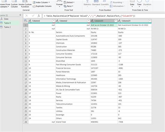Select the value 4583941 cell
This screenshot has height=132, width=165.
104,122
